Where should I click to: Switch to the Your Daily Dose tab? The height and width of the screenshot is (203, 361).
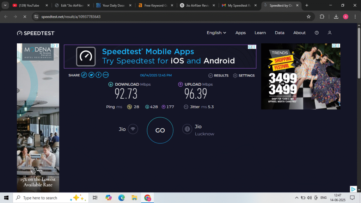click(114, 5)
